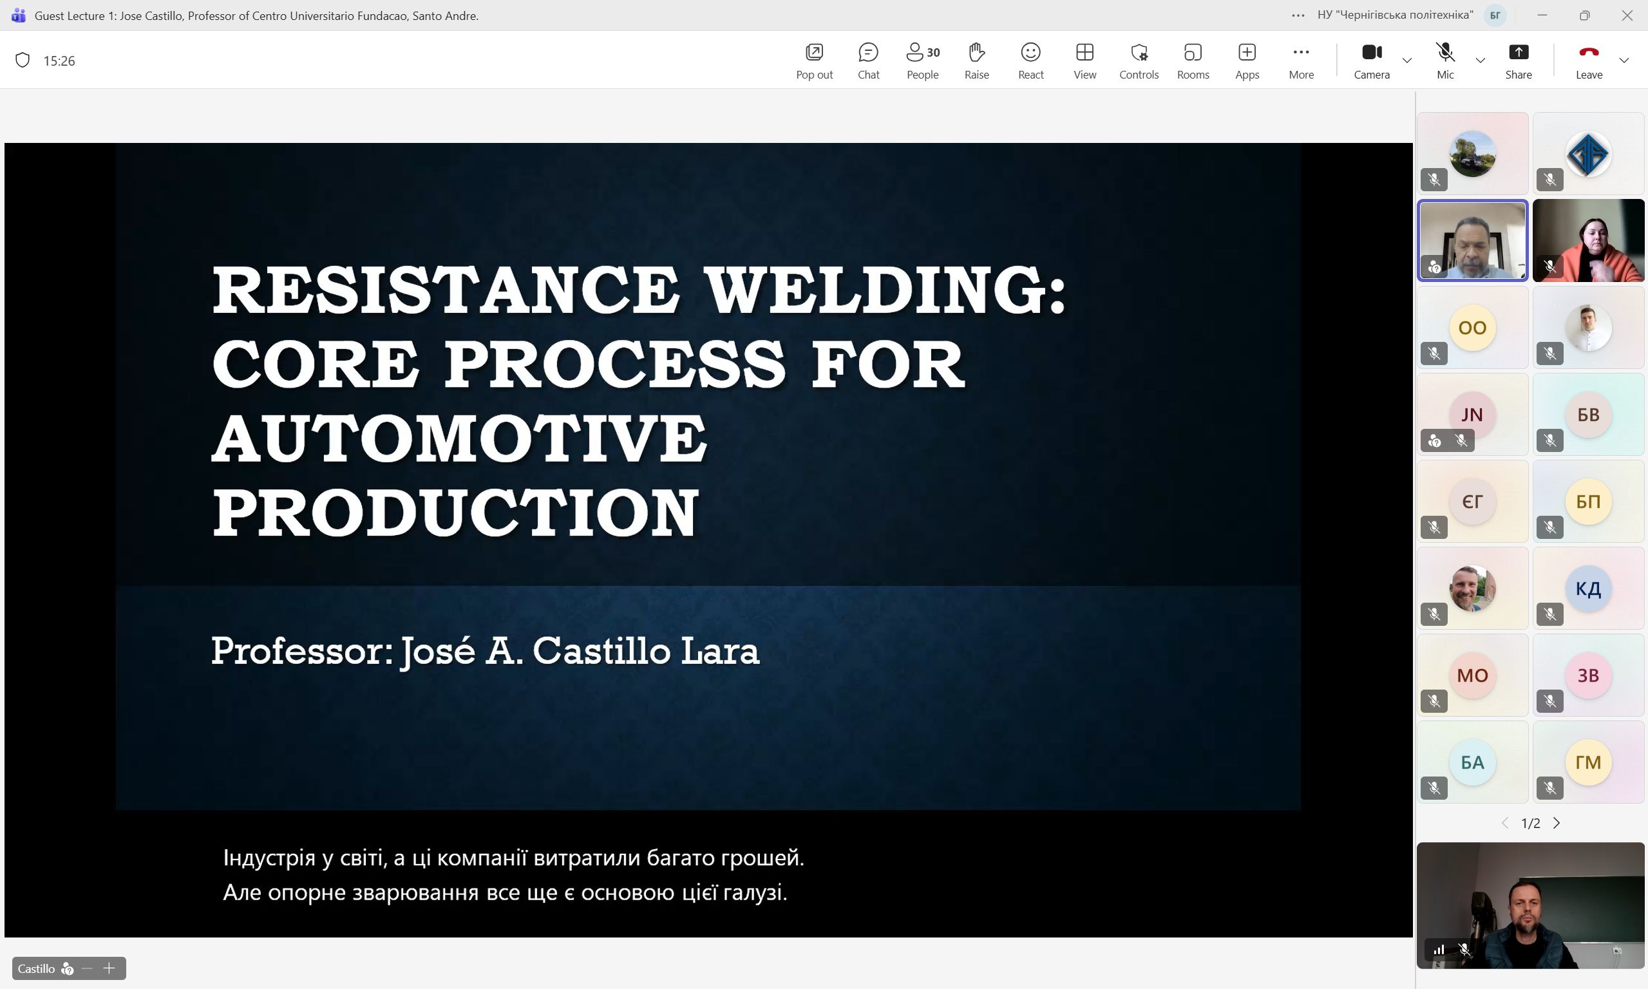Open breakout Rooms
1648x989 pixels.
[1192, 60]
